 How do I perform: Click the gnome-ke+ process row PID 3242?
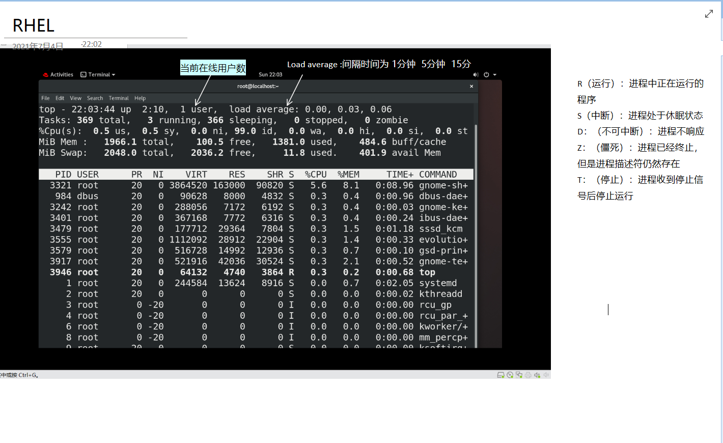point(256,207)
